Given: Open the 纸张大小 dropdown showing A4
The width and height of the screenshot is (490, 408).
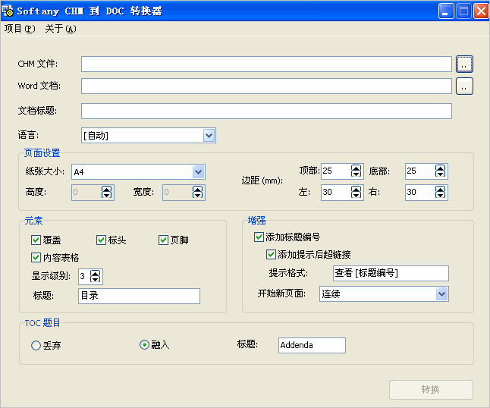Looking at the screenshot, I should point(198,172).
